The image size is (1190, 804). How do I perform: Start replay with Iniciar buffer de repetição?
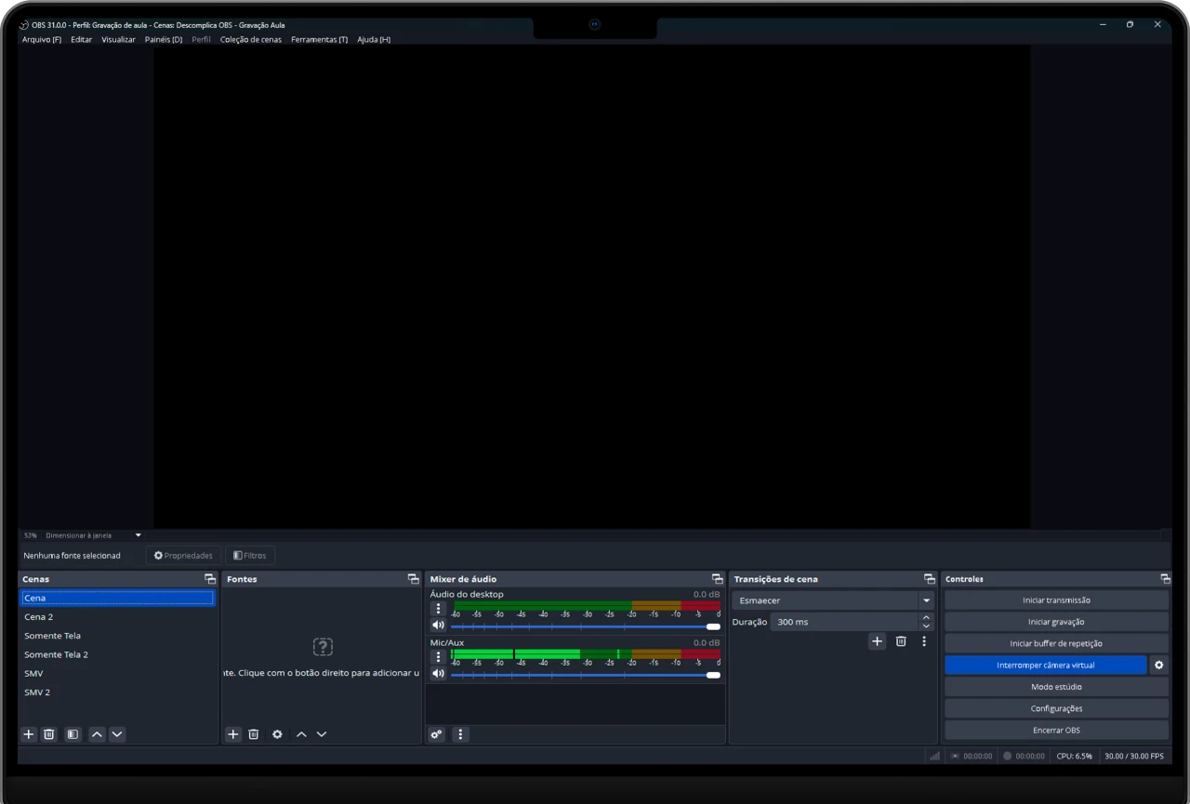tap(1056, 643)
